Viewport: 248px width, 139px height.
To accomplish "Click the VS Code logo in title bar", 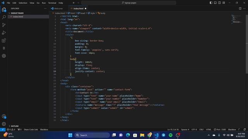I will click(3, 3).
